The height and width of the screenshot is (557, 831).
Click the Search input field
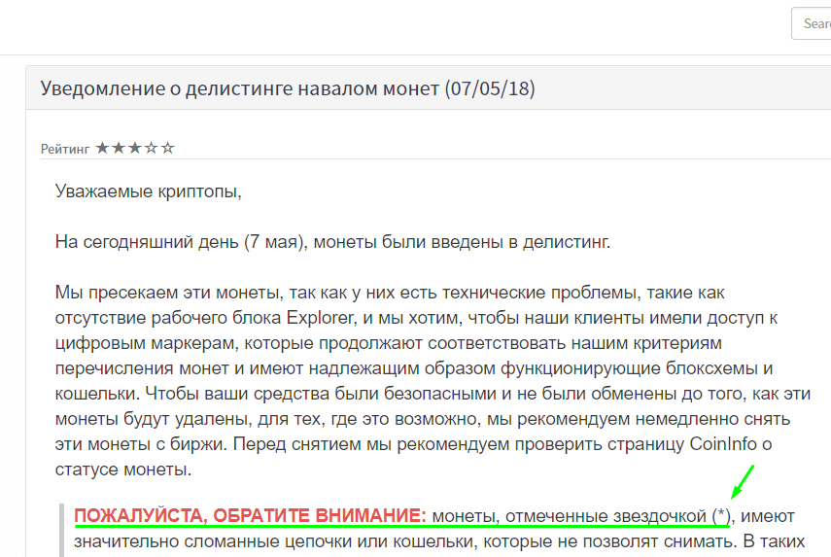pyautogui.click(x=813, y=23)
